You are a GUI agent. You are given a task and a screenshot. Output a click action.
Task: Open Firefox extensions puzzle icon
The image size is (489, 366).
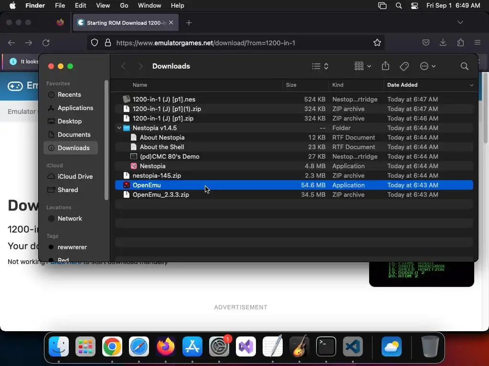(x=460, y=42)
